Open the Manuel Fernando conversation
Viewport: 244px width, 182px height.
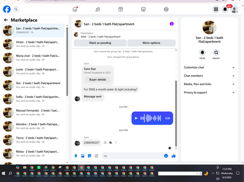[33, 112]
